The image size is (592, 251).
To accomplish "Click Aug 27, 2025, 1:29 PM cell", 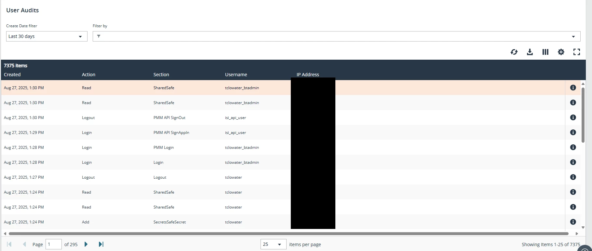I will coord(24,133).
